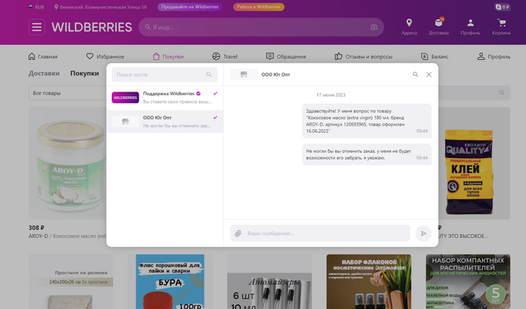Open Баланс tab
This screenshot has width=526, height=309.
click(x=434, y=56)
